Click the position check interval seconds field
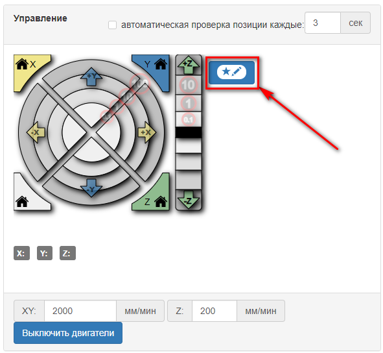Viewport: 383px width, 353px height. [x=323, y=23]
